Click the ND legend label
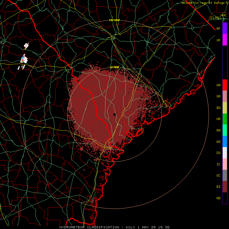This screenshot has height=229, width=229. click(x=219, y=198)
